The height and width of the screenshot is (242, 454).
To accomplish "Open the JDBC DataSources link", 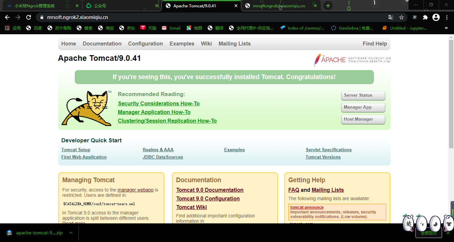I will pyautogui.click(x=163, y=157).
